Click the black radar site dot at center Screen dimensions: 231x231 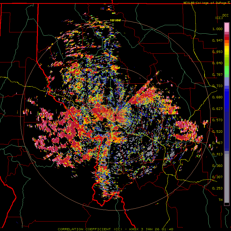(115, 115)
